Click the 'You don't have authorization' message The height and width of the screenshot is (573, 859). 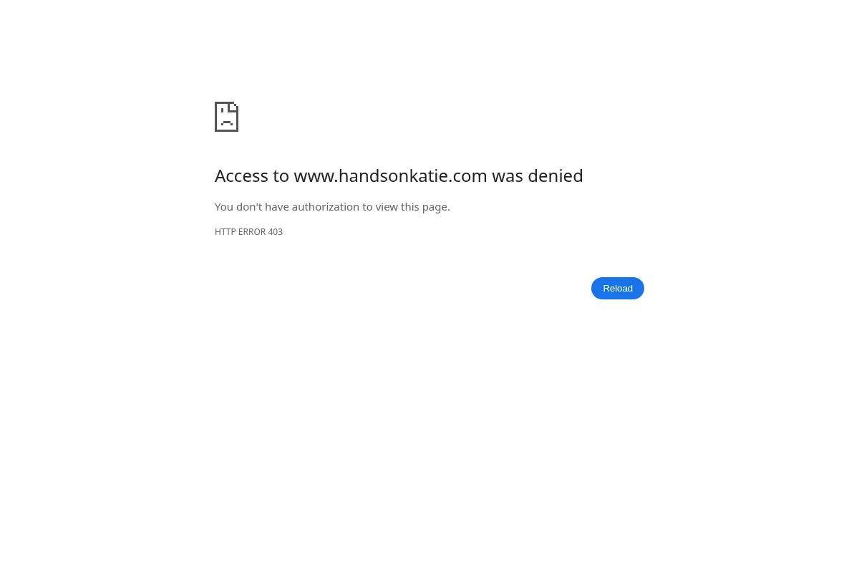(x=332, y=206)
